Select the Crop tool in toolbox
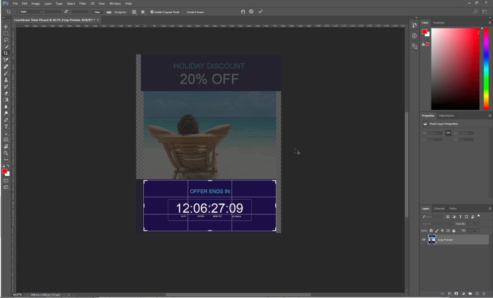The image size is (493, 298). [x=6, y=53]
